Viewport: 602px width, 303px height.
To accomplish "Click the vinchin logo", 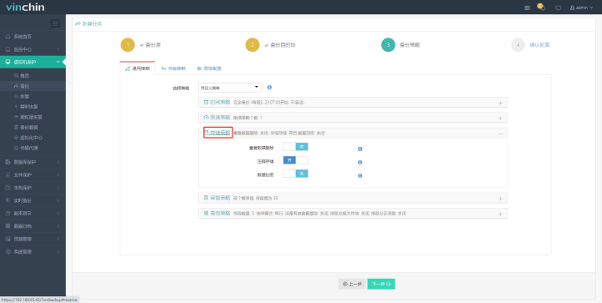I will tap(25, 8).
